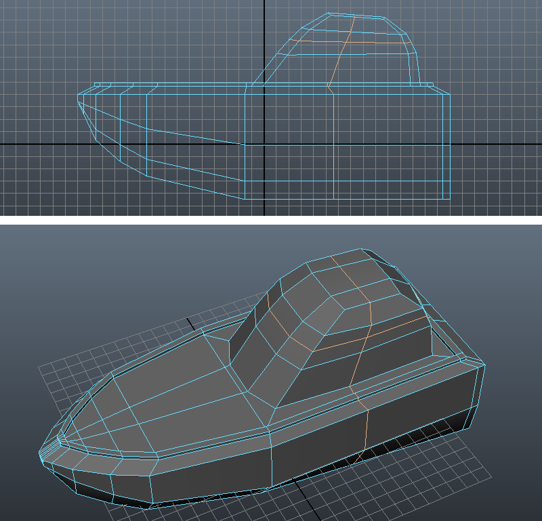This screenshot has height=521, width=542.
Task: Click the black vertical axis line in top viewport
Action: [x=264, y=41]
